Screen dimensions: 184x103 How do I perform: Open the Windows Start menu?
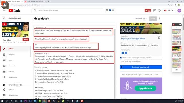[x=2, y=101]
